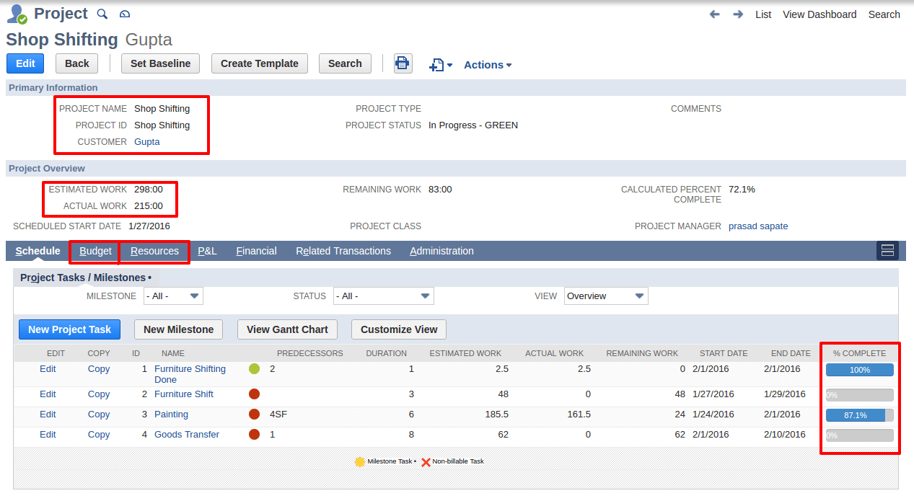The height and width of the screenshot is (501, 914).
Task: Click the Search link in top header
Action: pyautogui.click(x=884, y=14)
